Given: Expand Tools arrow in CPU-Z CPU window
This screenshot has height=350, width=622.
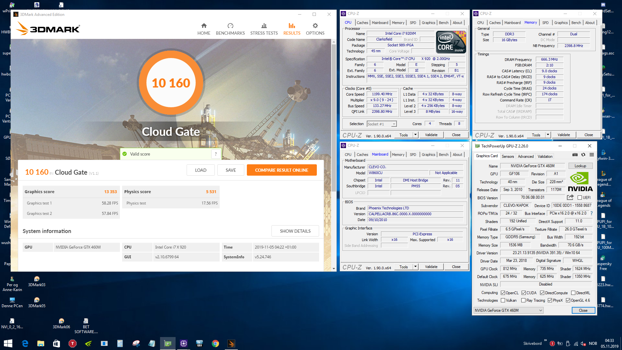Looking at the screenshot, I should pos(415,135).
